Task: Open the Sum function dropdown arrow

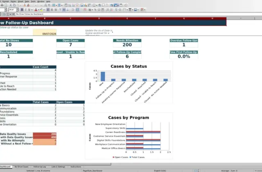Action: (10, 14)
